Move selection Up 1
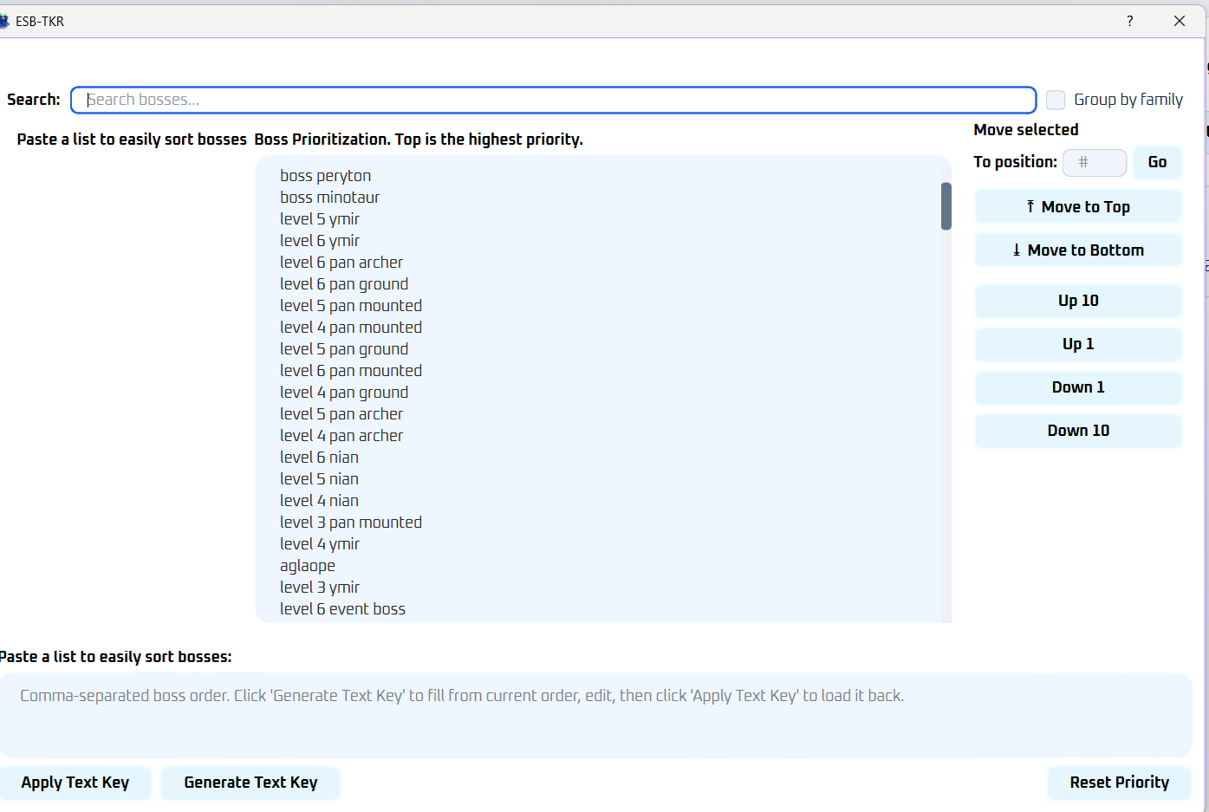 point(1078,344)
